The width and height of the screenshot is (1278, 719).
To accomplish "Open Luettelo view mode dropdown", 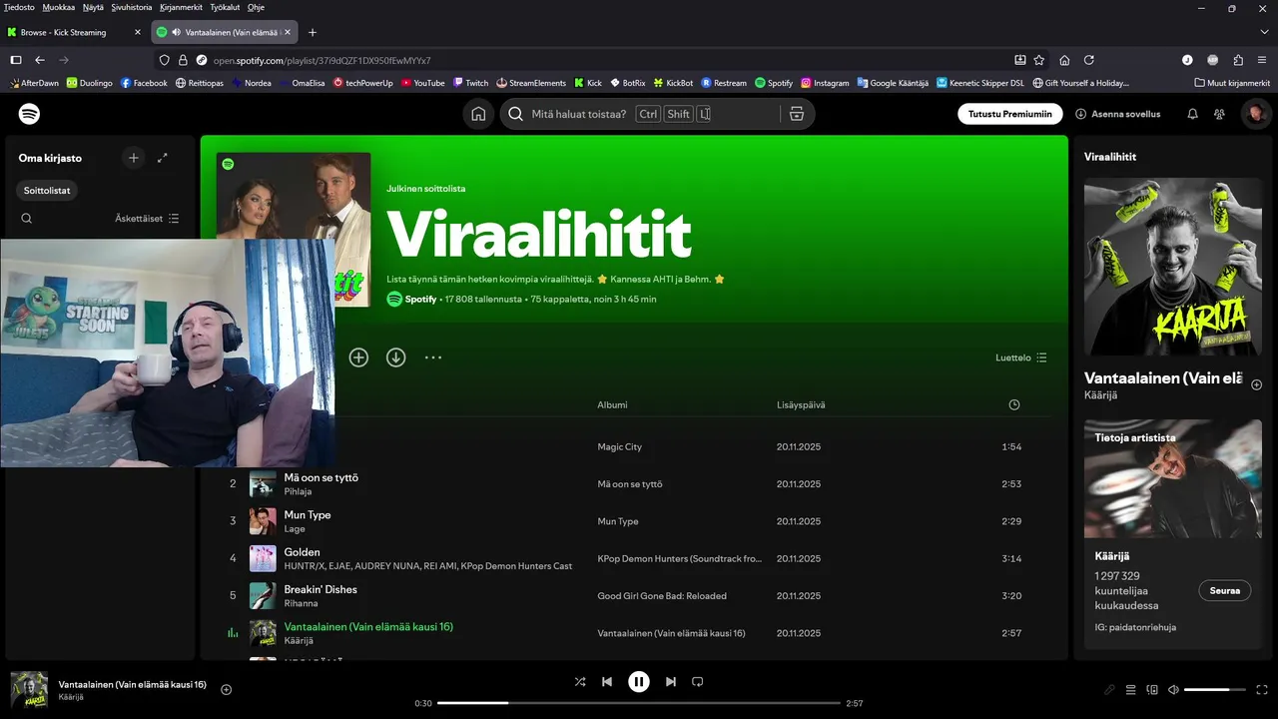I will coord(1021,358).
